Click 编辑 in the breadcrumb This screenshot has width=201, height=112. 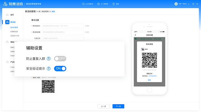click(x=53, y=12)
